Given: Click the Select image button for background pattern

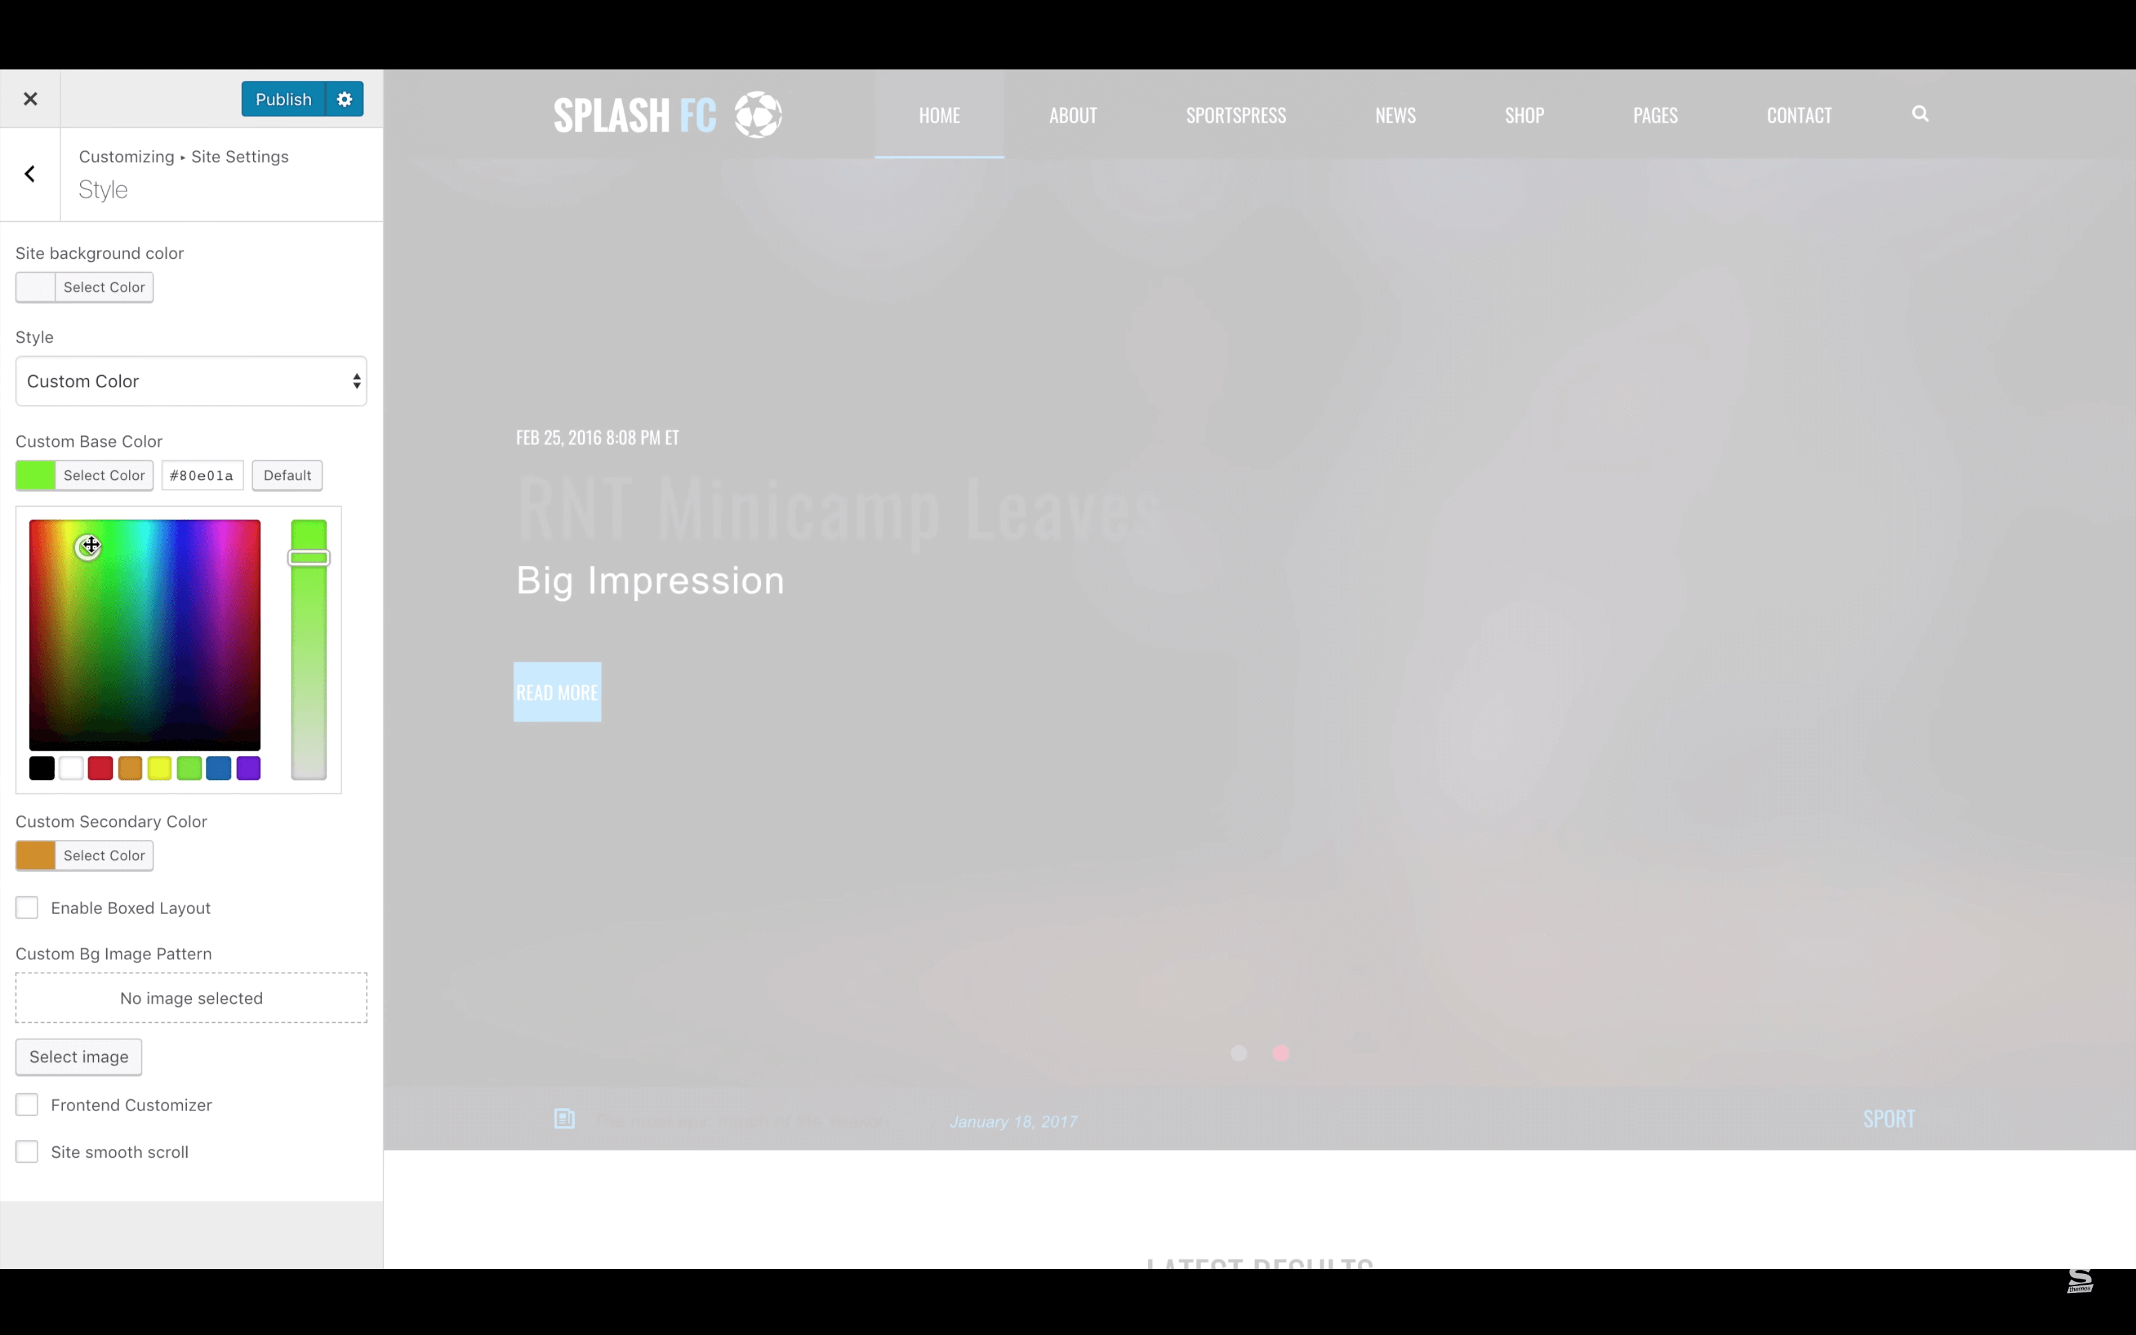Looking at the screenshot, I should (78, 1057).
